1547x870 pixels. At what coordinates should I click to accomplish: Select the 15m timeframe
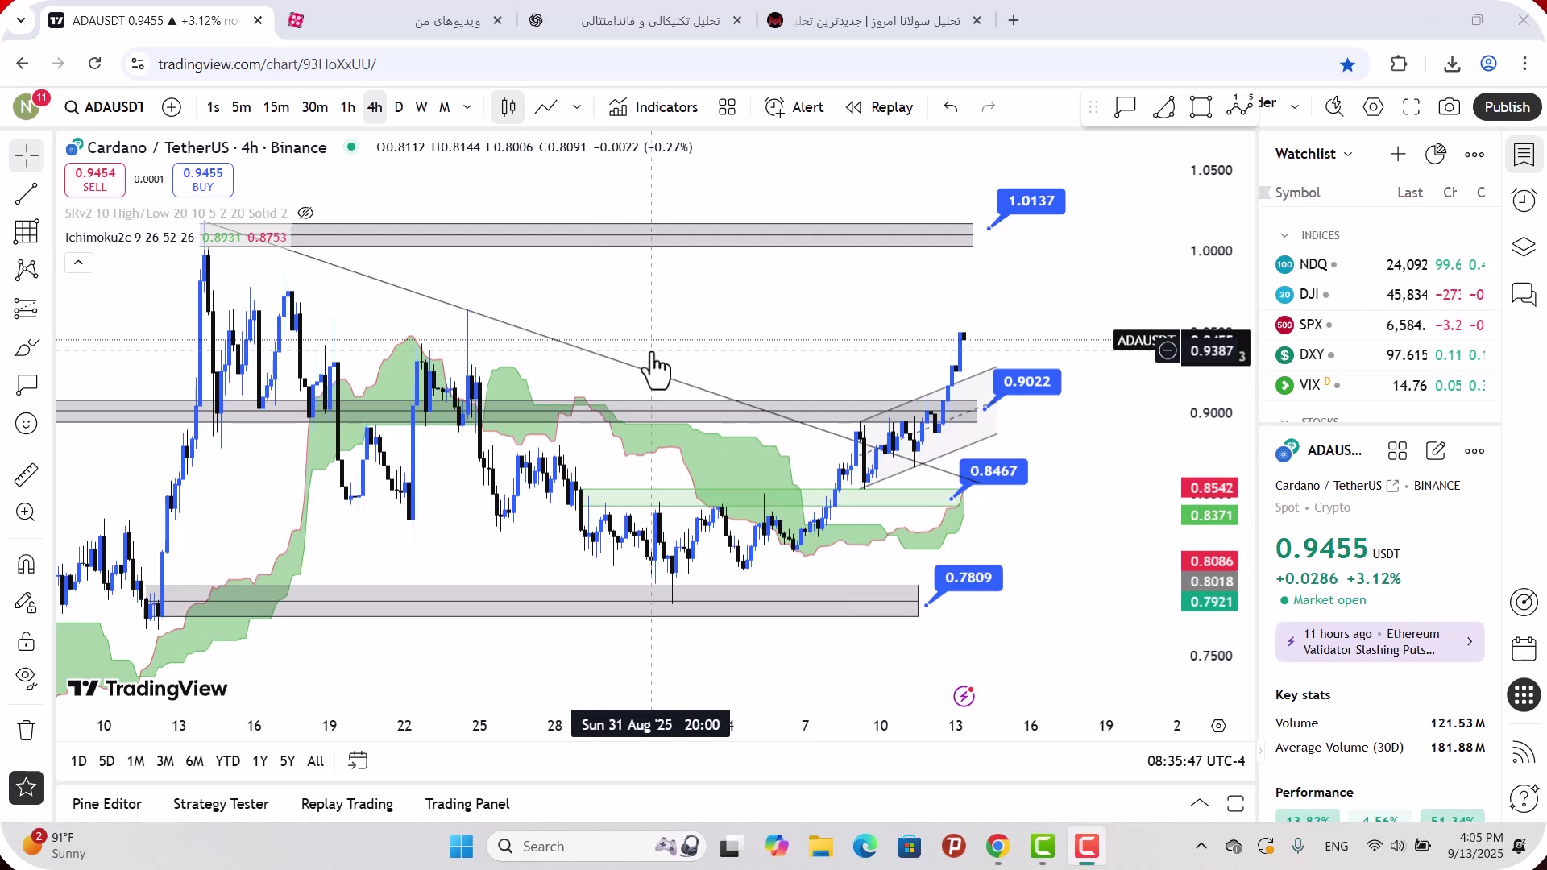point(276,107)
